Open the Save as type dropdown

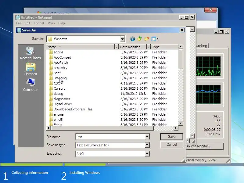pos(147,145)
